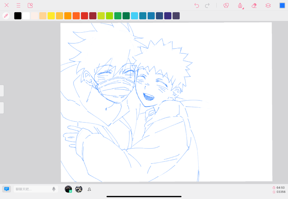Pick the lime green swatch
288x199 pixels.
pos(110,16)
